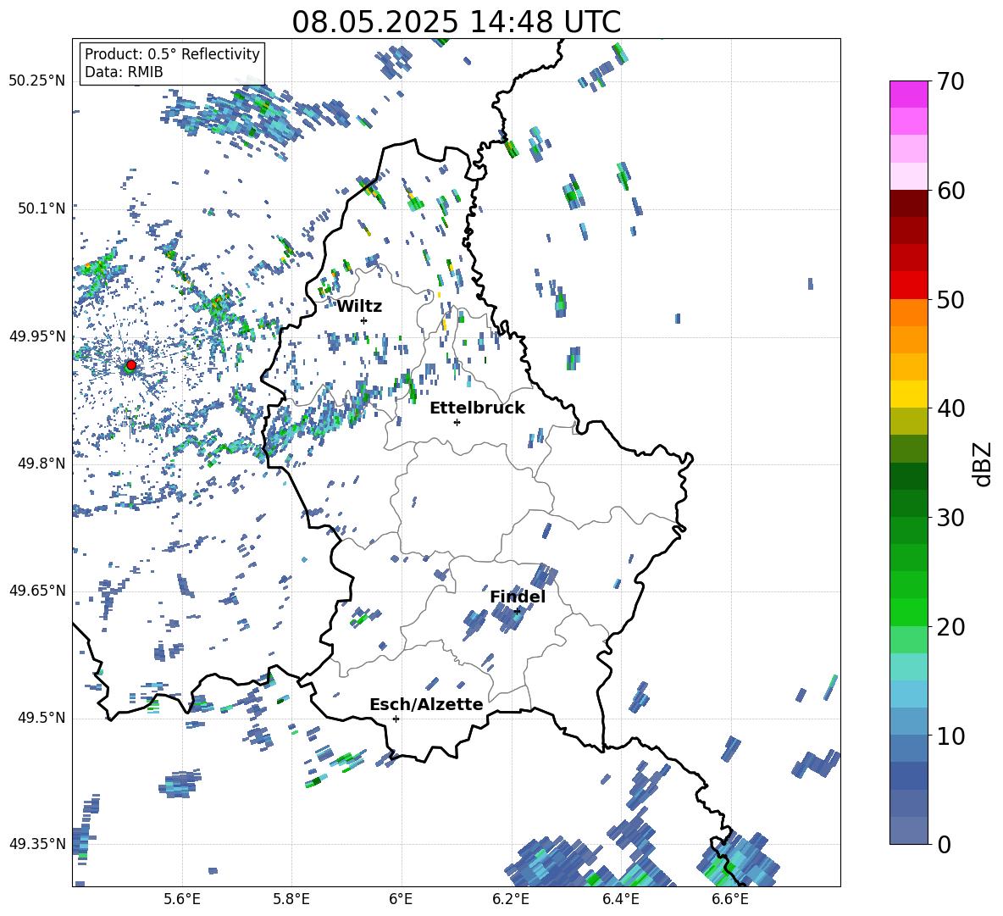Image resolution: width=1003 pixels, height=916 pixels.
Task: Click the orange colorbar segment below 50
Action: [908, 313]
